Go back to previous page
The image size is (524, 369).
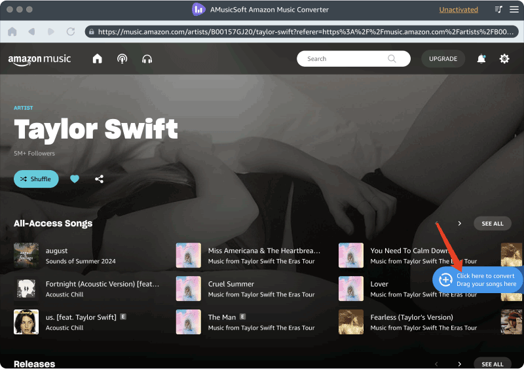pyautogui.click(x=31, y=31)
